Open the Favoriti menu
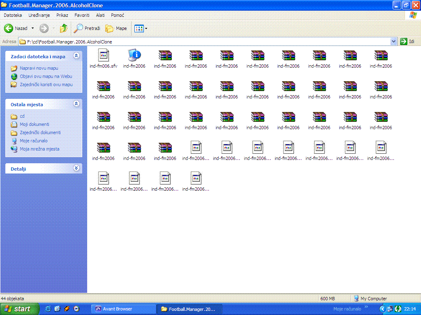 tap(82, 15)
